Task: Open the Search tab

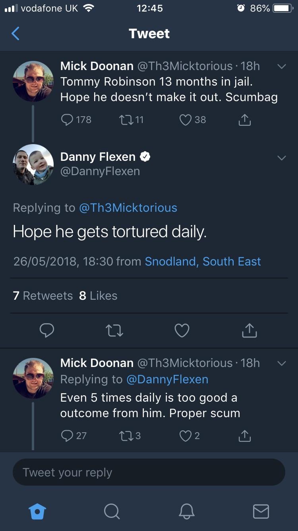Action: pyautogui.click(x=112, y=511)
